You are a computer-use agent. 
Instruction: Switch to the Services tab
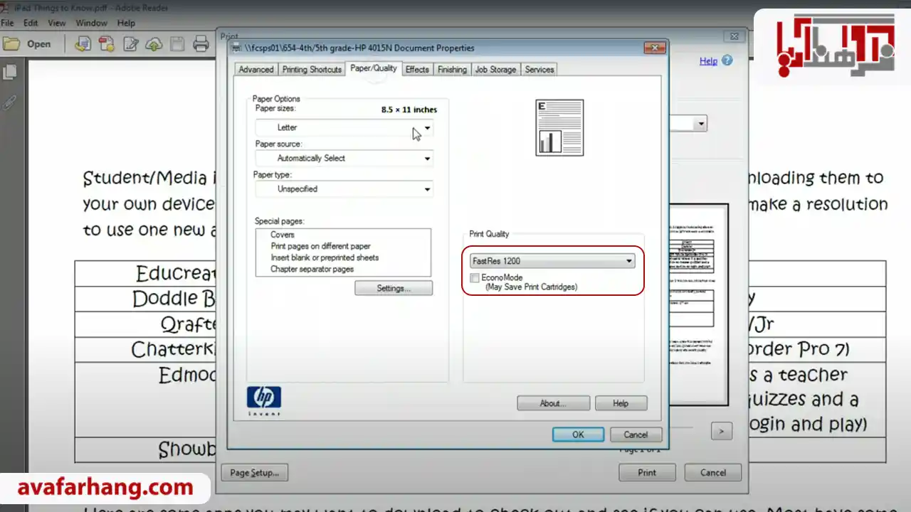pyautogui.click(x=539, y=70)
